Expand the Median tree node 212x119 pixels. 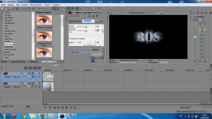pos(4,52)
